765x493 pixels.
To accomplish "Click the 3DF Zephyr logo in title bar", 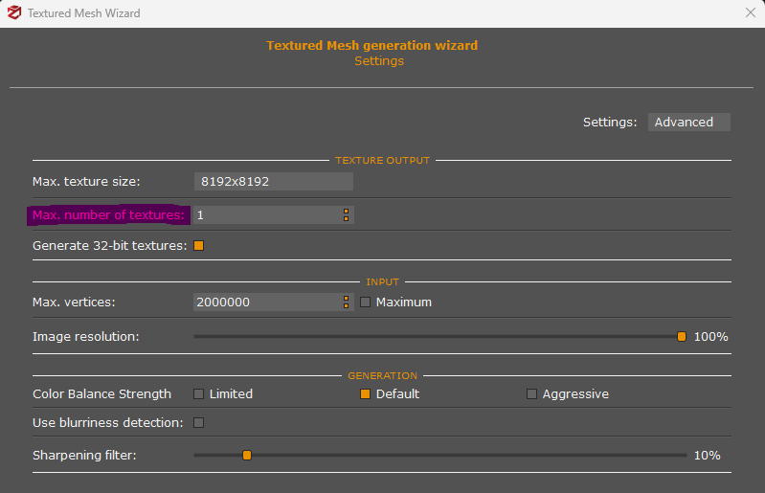I will point(14,13).
